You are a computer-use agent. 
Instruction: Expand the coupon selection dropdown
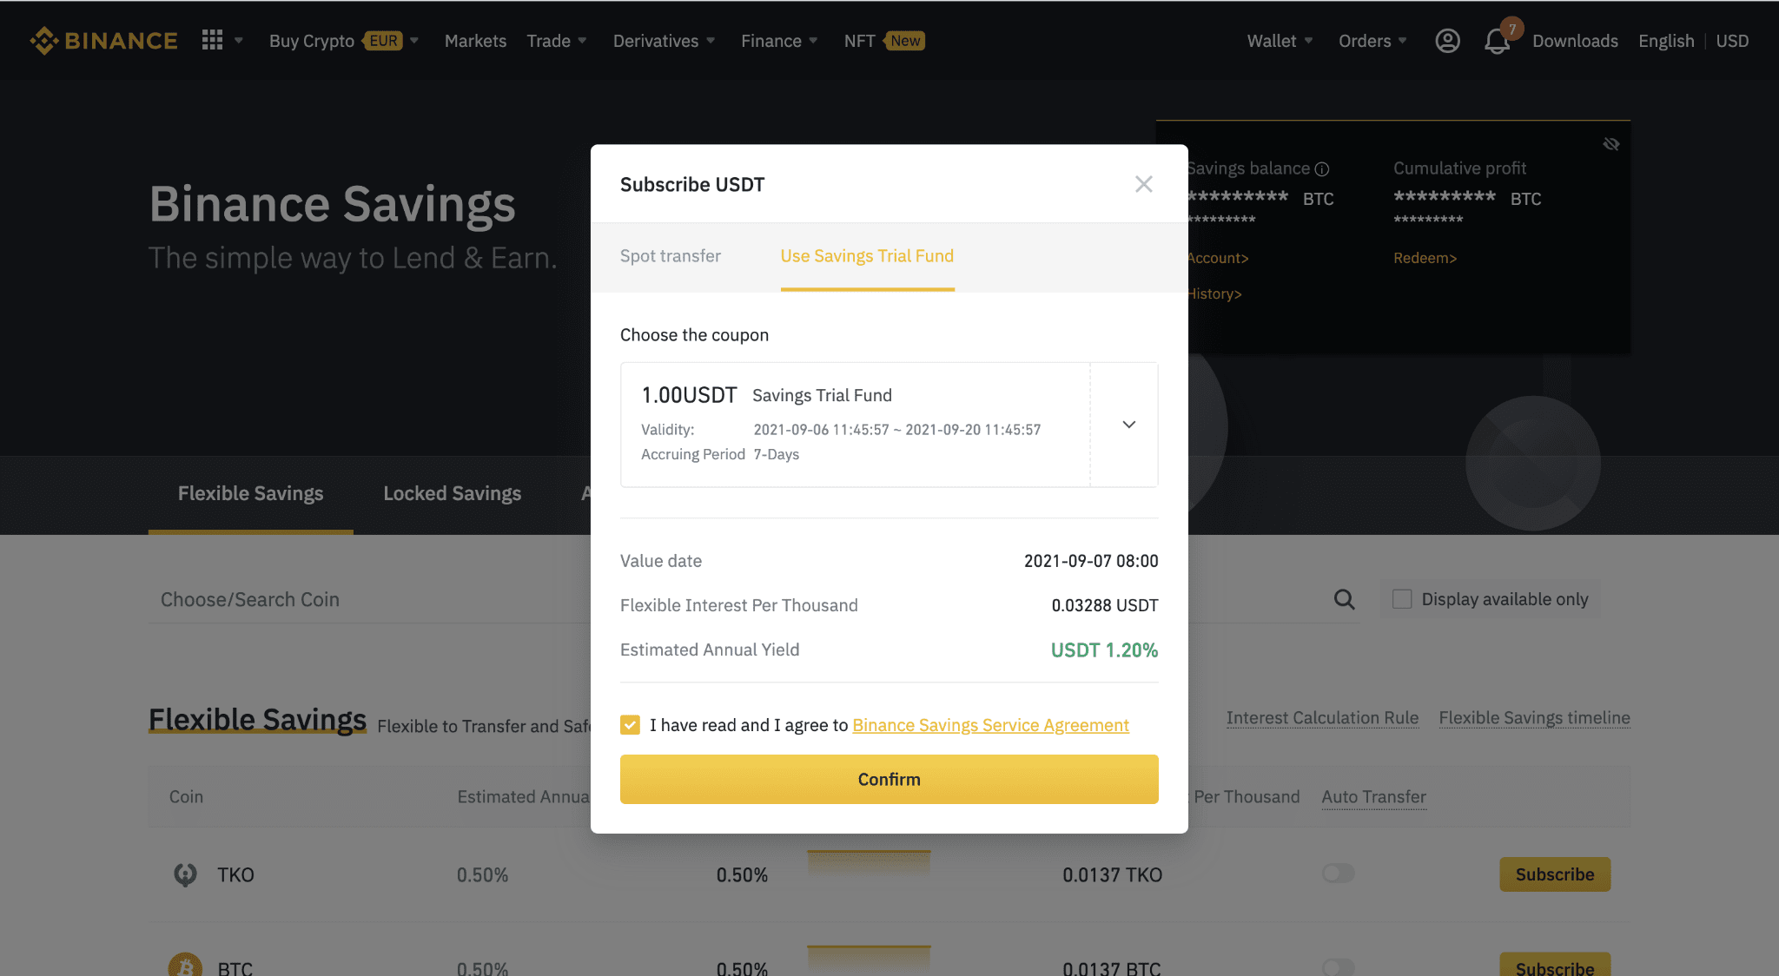tap(1128, 425)
